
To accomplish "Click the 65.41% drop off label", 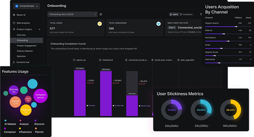I will 143,82.
